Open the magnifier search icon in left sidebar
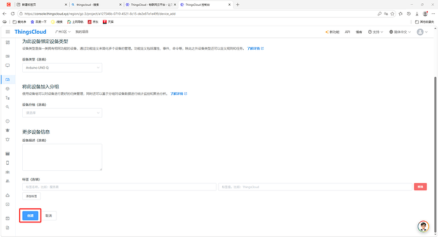Image resolution: width=438 pixels, height=237 pixels. (x=8, y=107)
